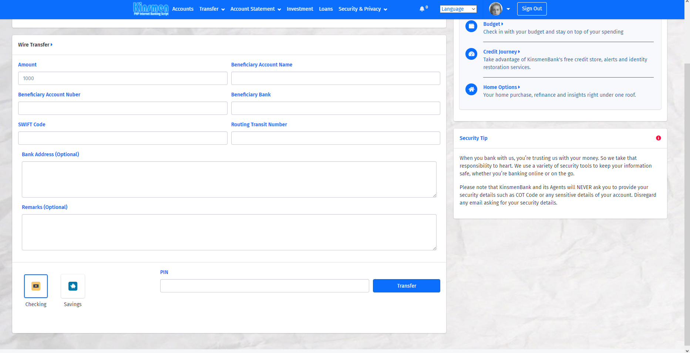Expand the Account Statement menu

tap(256, 9)
